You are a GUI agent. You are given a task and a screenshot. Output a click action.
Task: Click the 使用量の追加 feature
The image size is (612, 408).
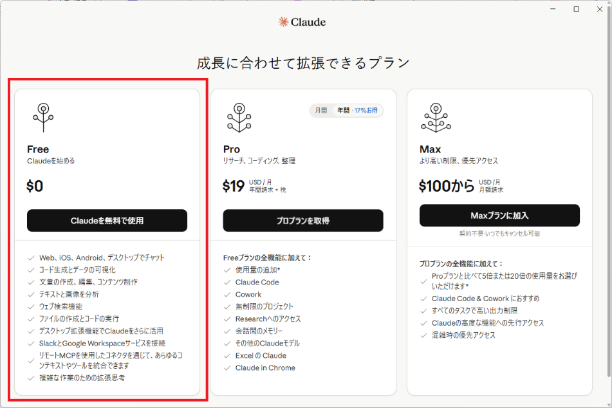pyautogui.click(x=257, y=270)
